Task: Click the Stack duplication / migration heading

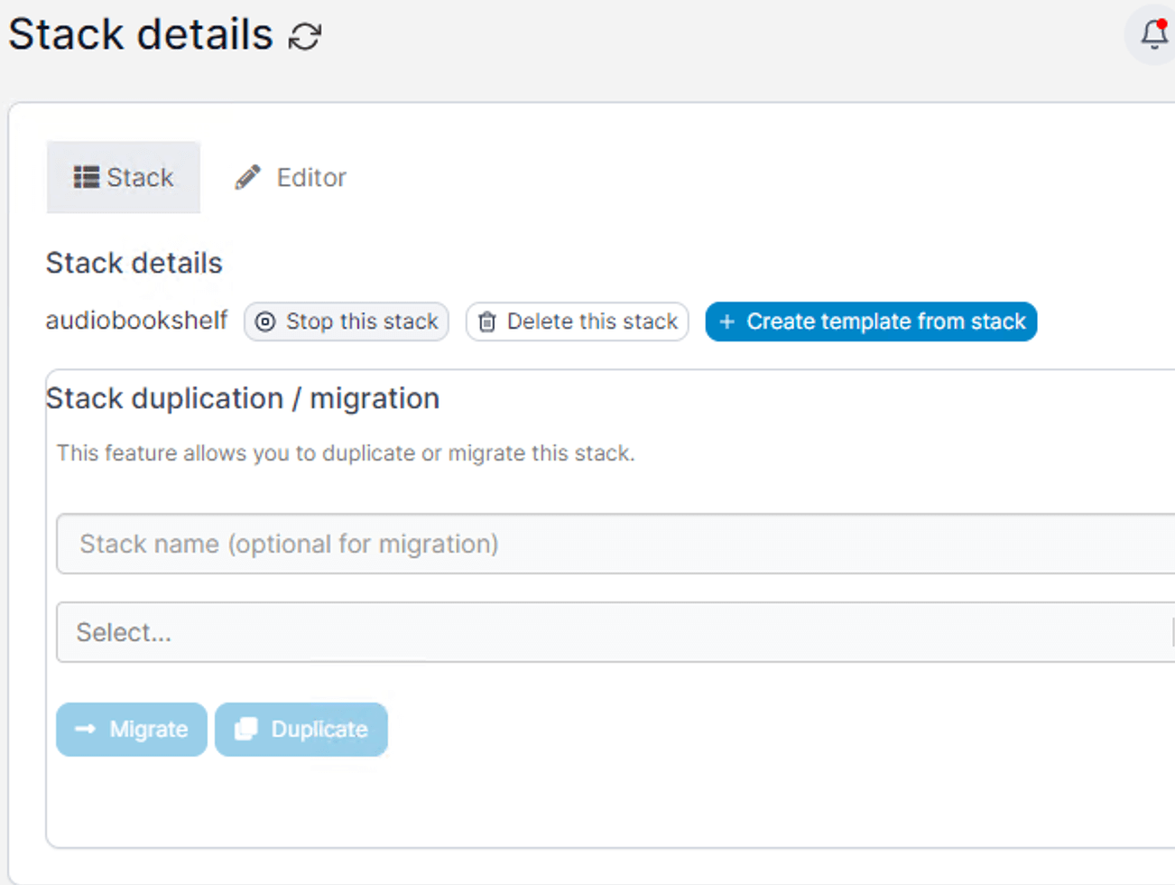Action: tap(243, 398)
